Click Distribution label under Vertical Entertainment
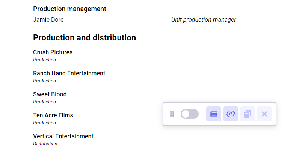 [x=45, y=144]
